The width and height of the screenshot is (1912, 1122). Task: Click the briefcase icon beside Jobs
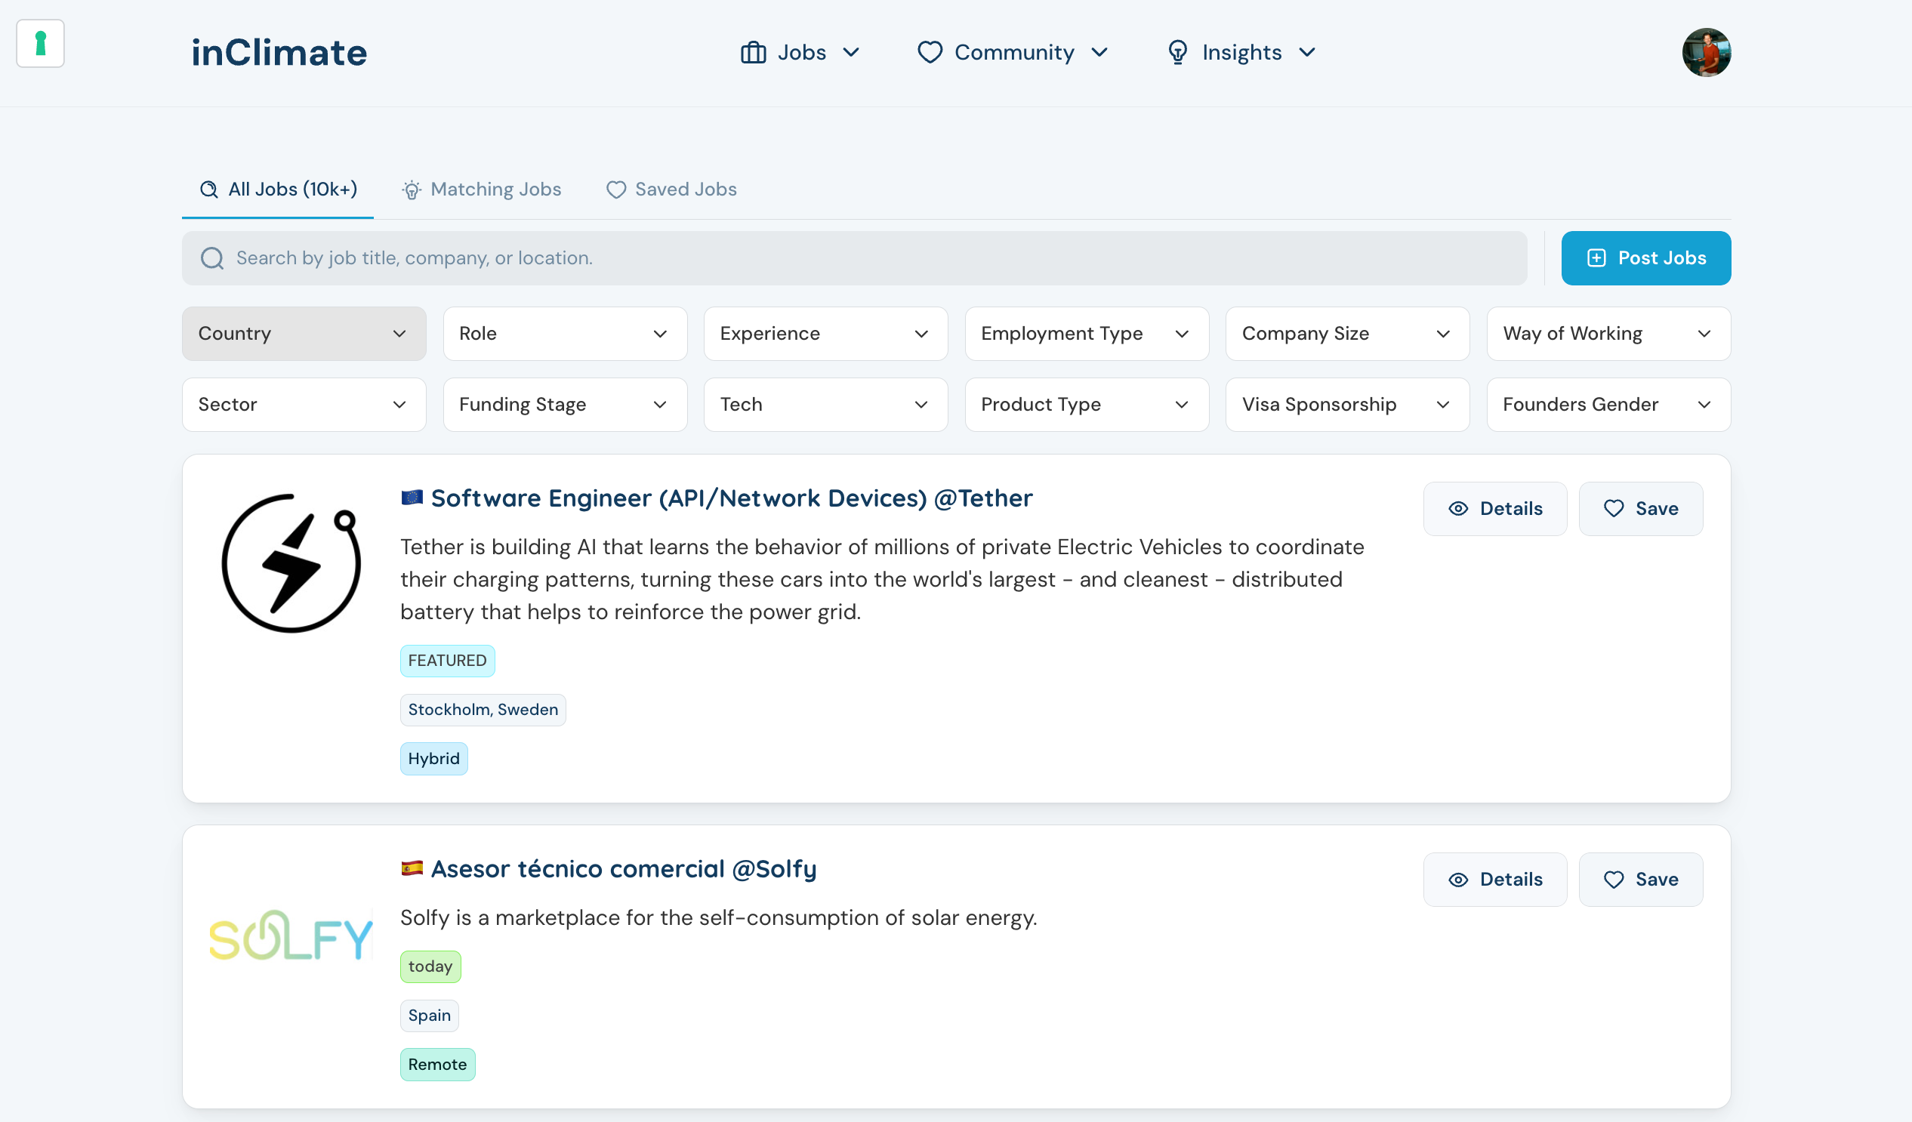(753, 52)
